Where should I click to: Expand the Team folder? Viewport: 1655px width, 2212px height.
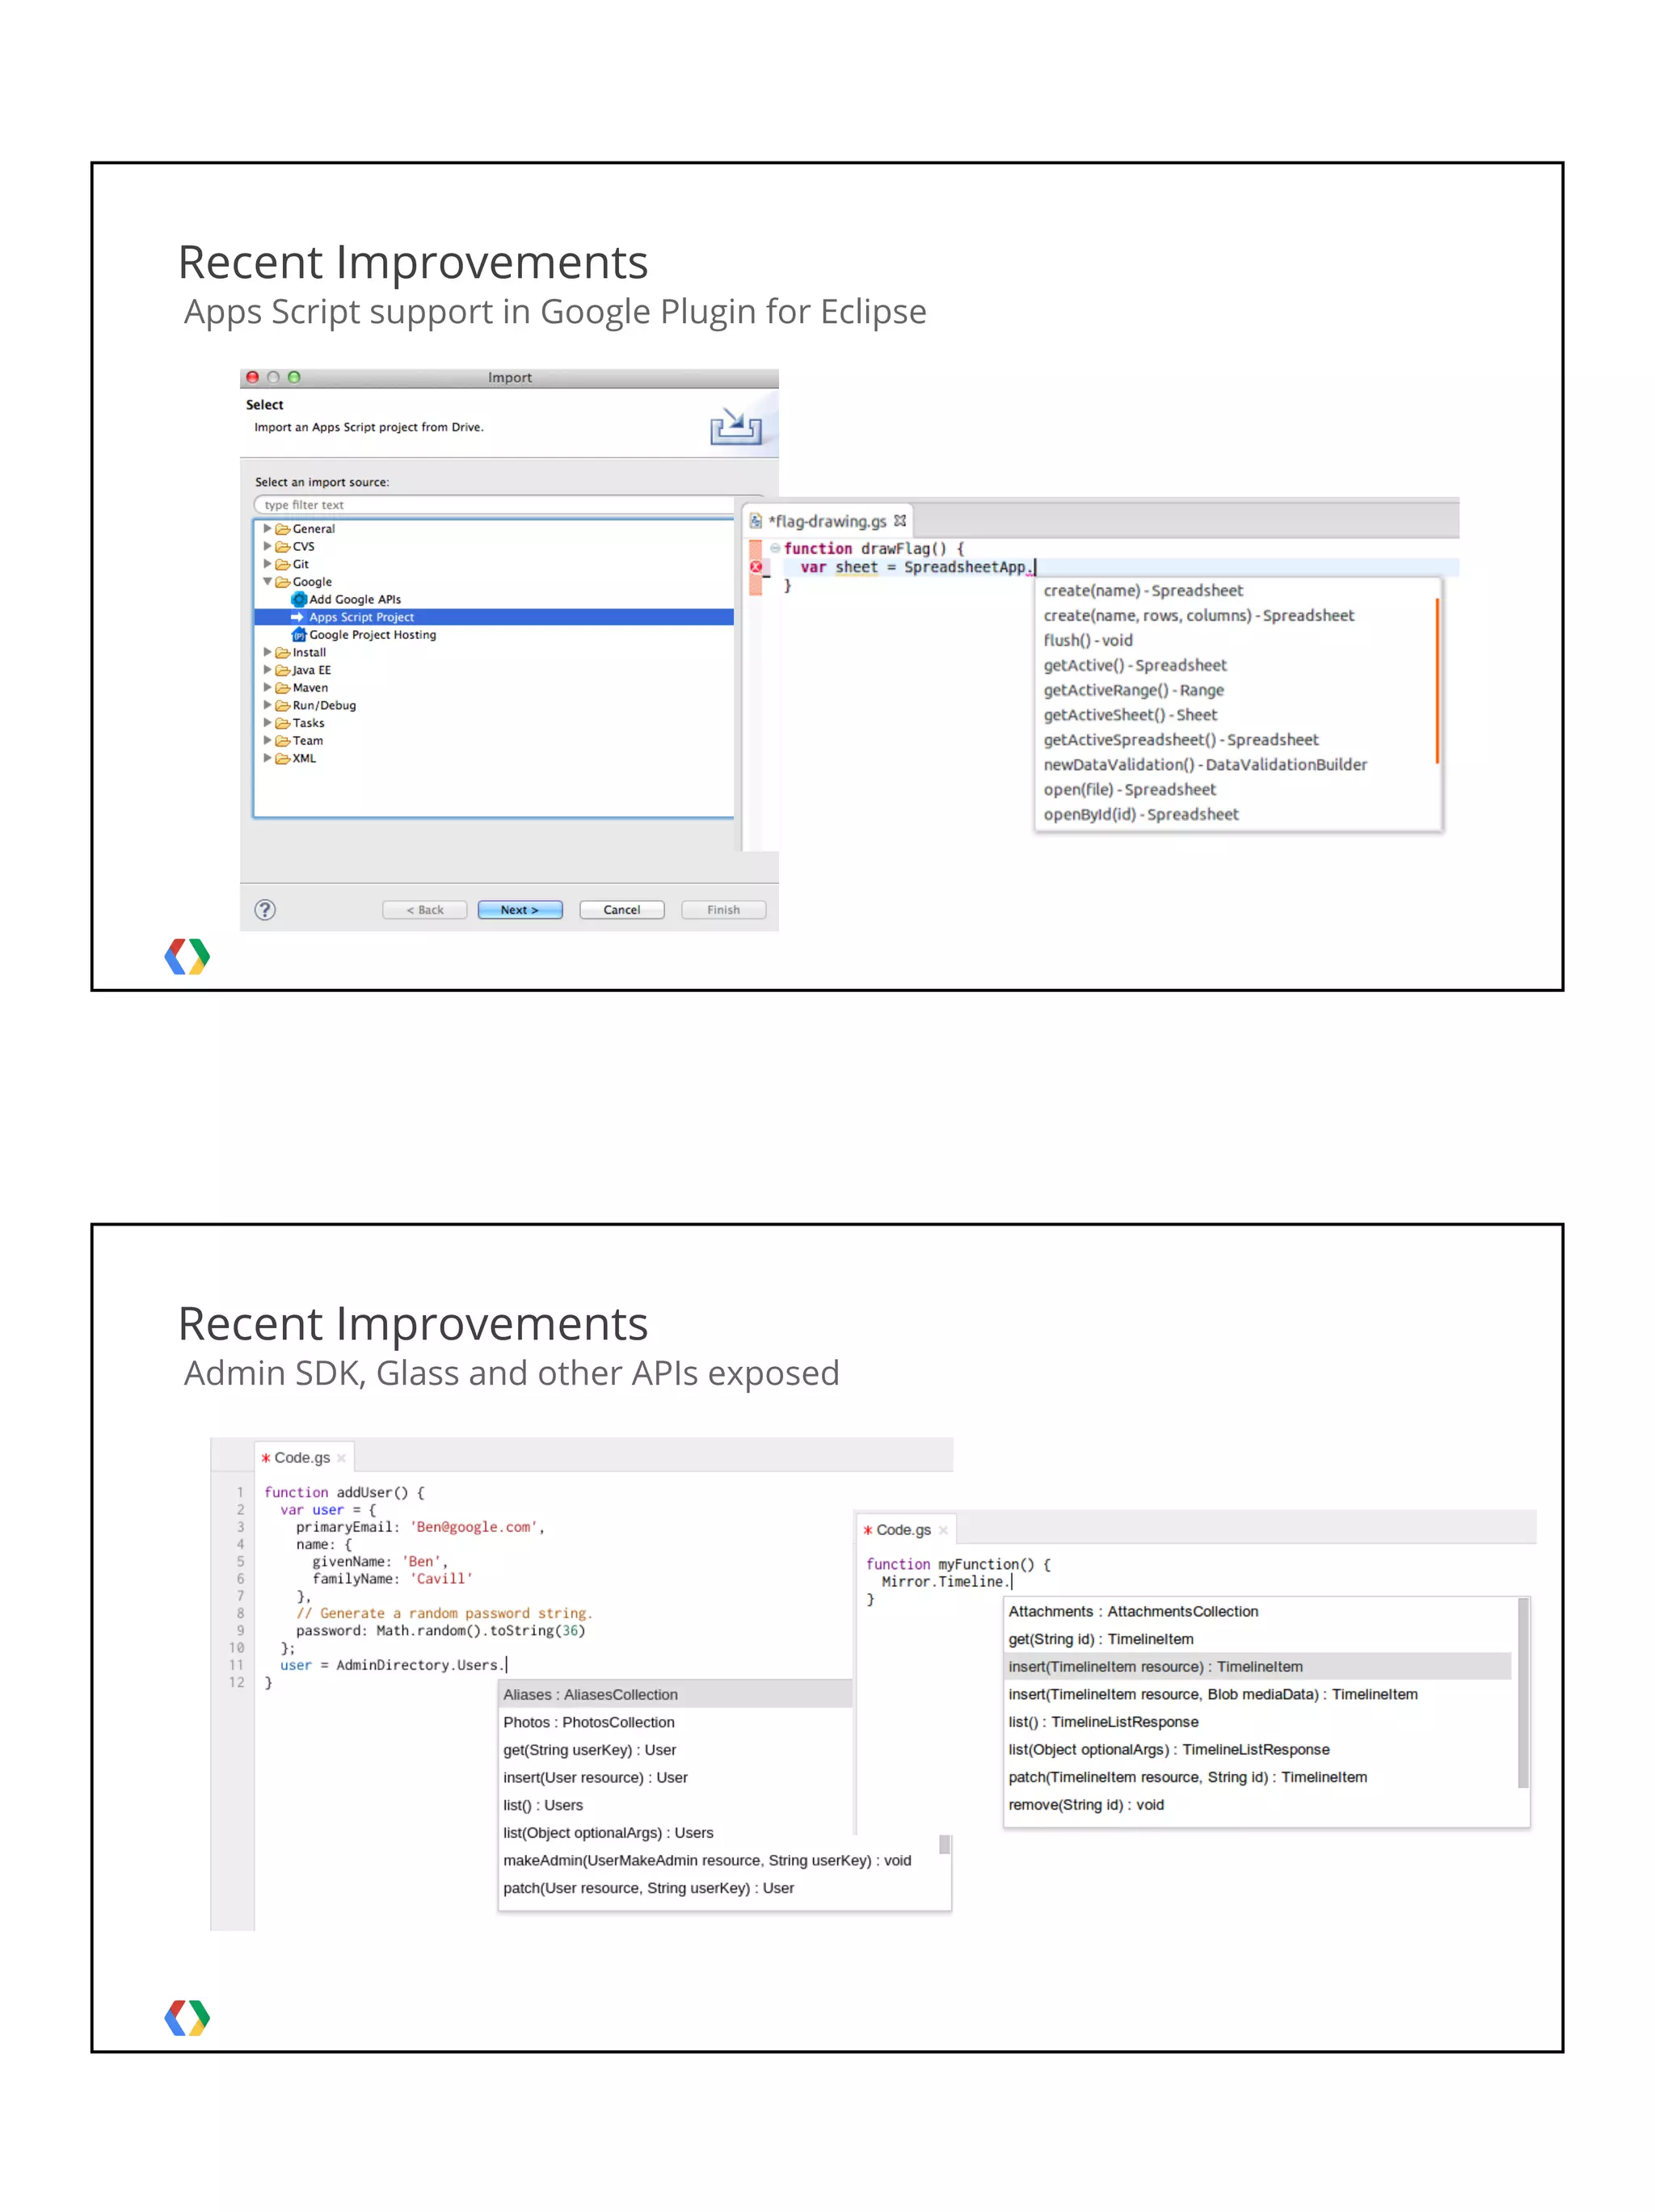[267, 740]
